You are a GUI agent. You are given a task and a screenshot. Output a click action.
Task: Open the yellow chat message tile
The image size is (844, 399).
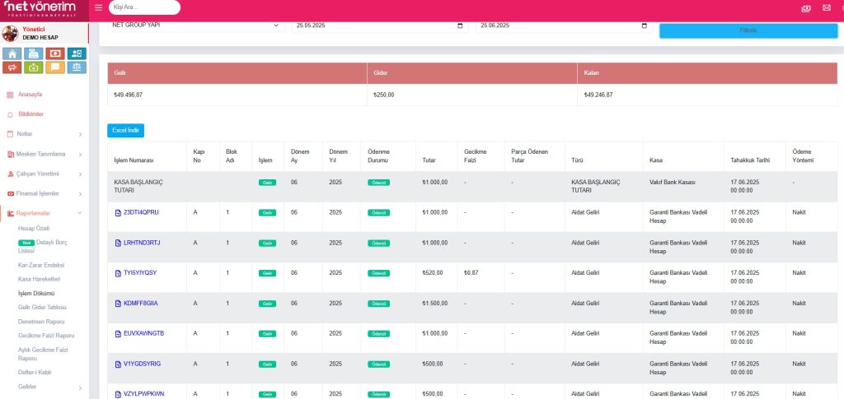pos(55,67)
